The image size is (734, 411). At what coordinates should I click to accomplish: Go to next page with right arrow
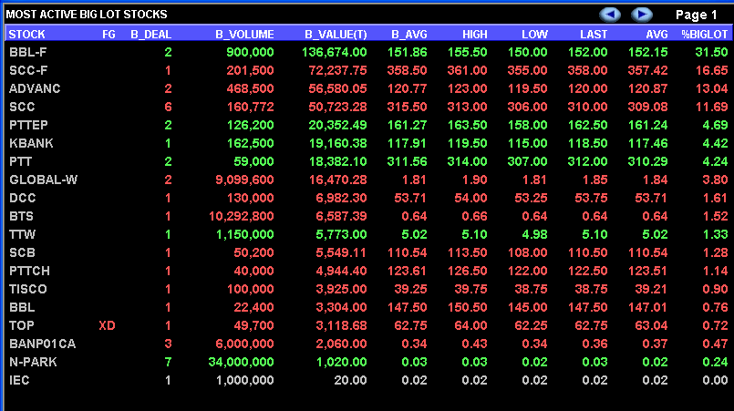tap(642, 15)
